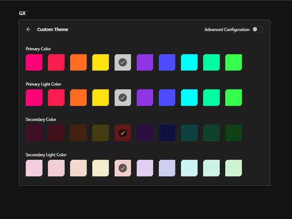
Task: Enable the Advanced Configuration toggle
Action: coord(257,29)
